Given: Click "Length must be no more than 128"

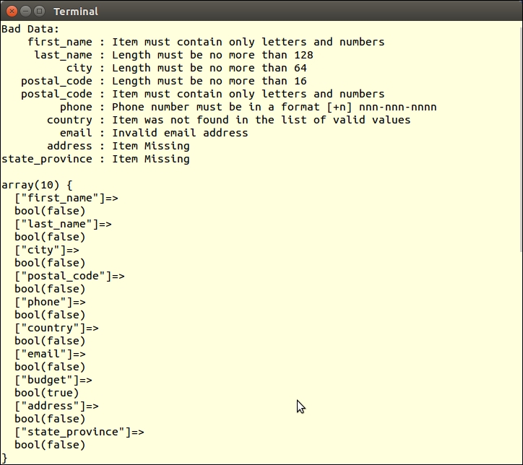Looking at the screenshot, I should click(212, 55).
